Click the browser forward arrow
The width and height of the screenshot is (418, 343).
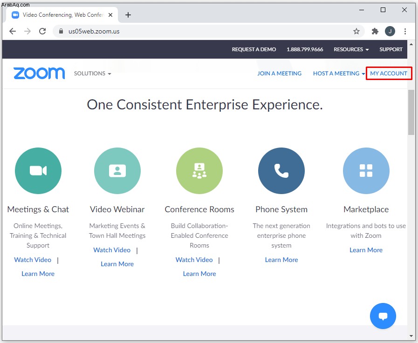[27, 31]
